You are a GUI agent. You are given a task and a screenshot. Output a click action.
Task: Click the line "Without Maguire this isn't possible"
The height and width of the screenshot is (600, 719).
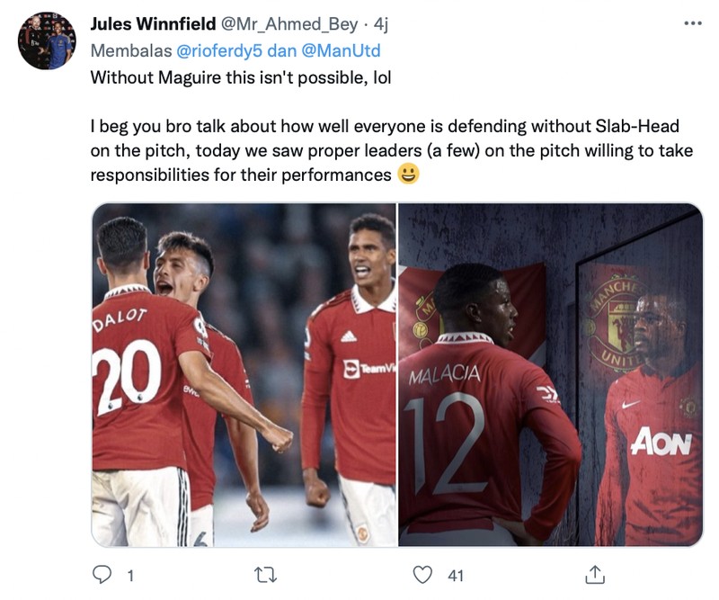coord(241,76)
